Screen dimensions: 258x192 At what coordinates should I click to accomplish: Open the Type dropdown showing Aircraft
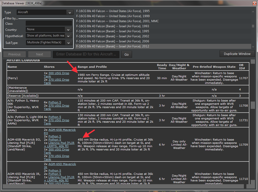[x=45, y=12]
